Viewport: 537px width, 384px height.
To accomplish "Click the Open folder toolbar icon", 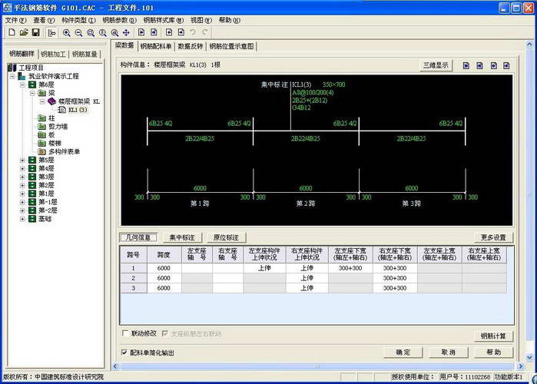I will tap(24, 33).
